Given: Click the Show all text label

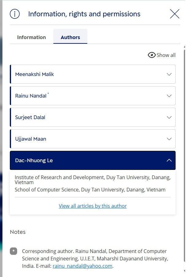Looking at the screenshot, I should click(x=166, y=55).
